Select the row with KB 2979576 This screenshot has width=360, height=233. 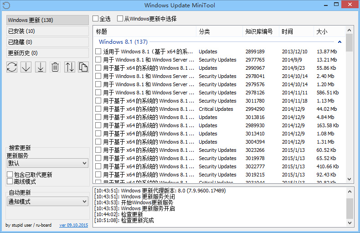click(x=218, y=84)
